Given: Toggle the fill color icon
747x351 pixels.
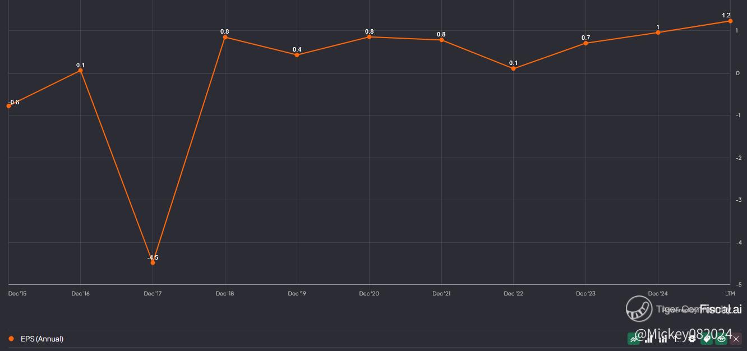Looking at the screenshot, I should tap(707, 339).
